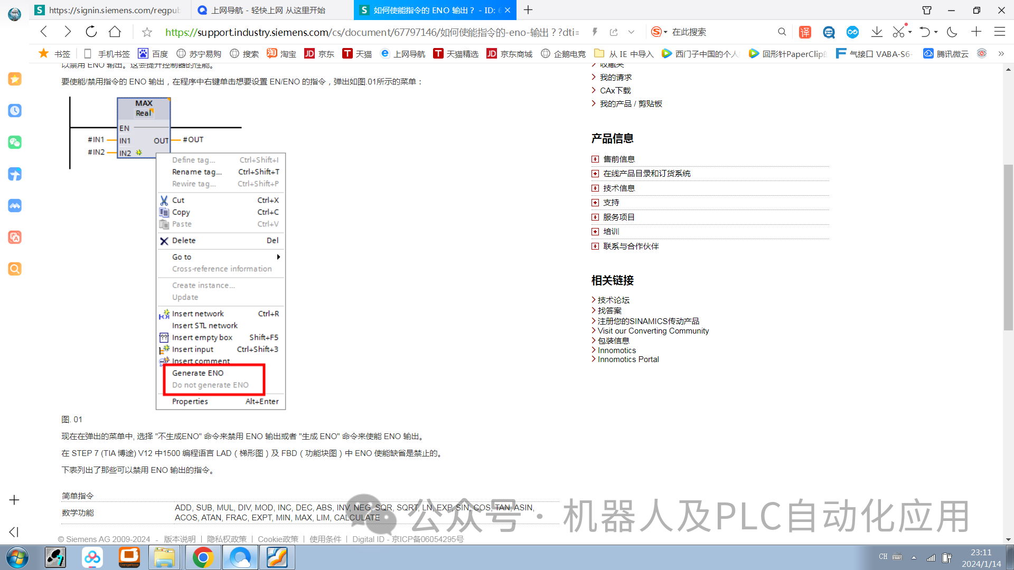Open the WeChat sidebar icon

(x=15, y=142)
